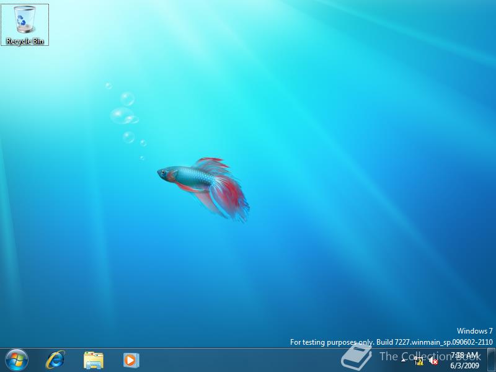
Task: Click the muted volume speaker icon
Action: click(x=433, y=360)
